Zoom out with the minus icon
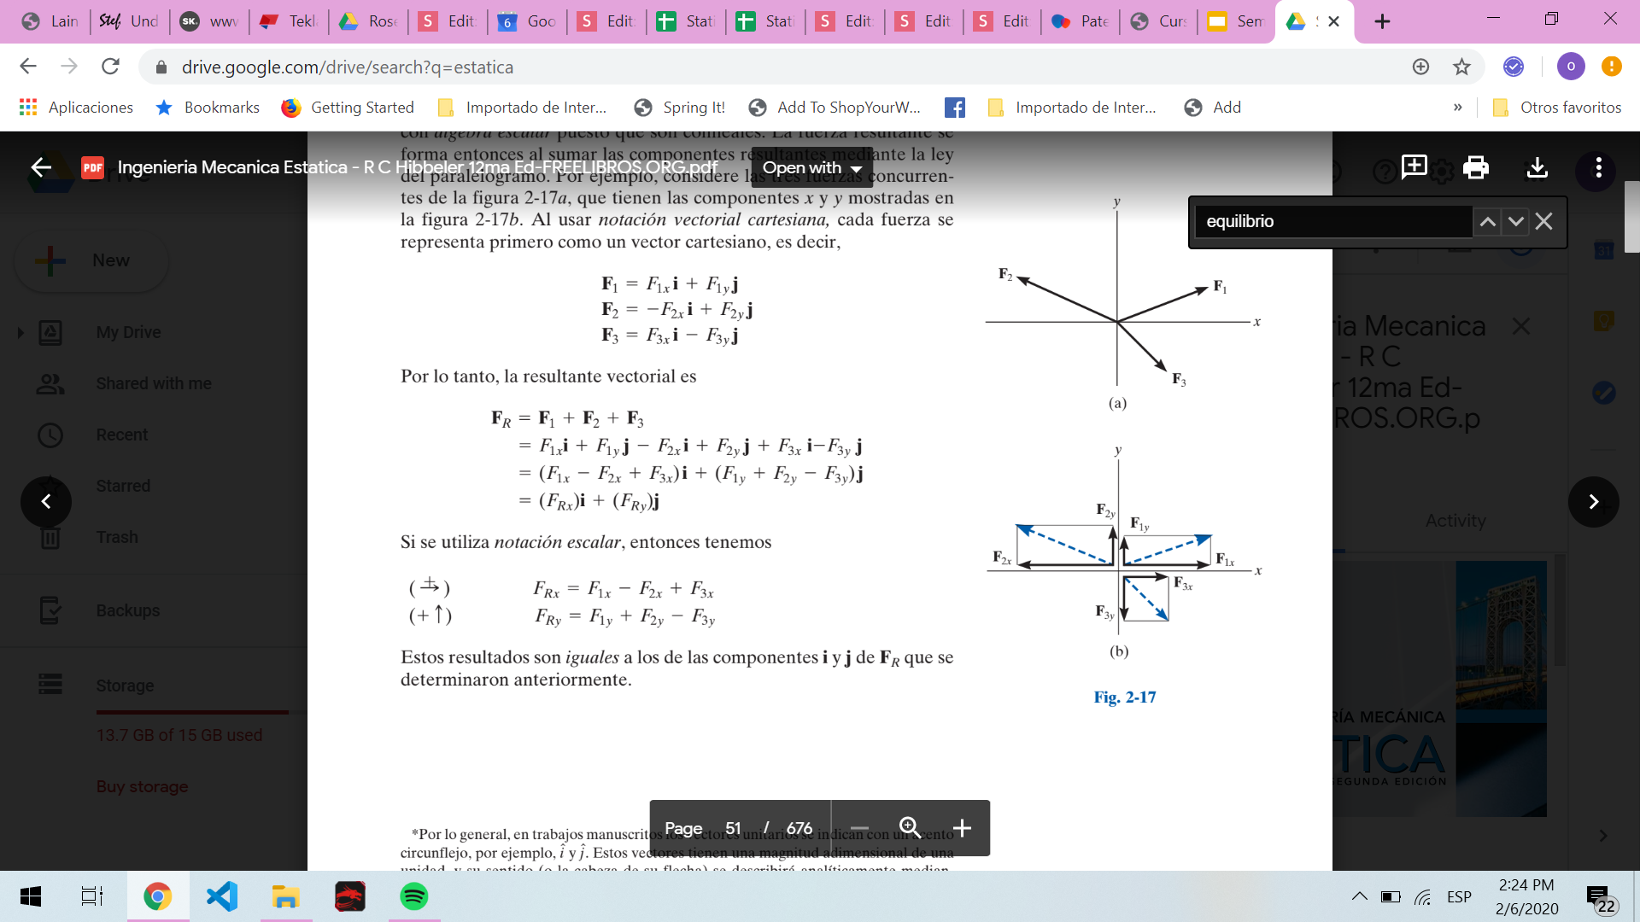Screen dimensions: 1640x922 coord(859,828)
